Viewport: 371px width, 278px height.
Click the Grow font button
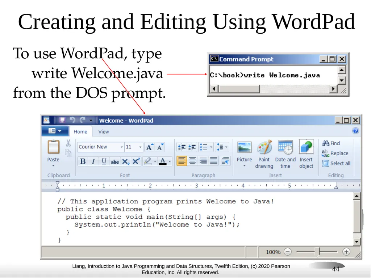click(x=150, y=147)
